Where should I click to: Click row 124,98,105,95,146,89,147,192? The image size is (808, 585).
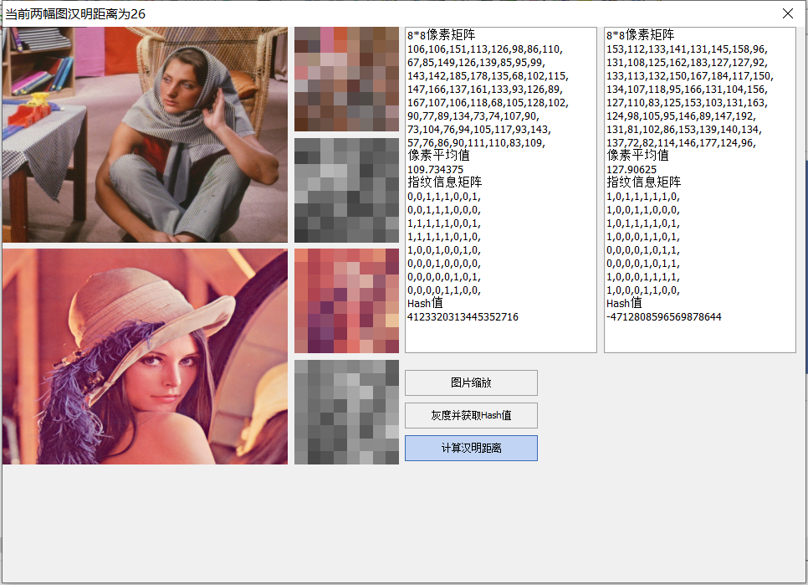pyautogui.click(x=681, y=116)
